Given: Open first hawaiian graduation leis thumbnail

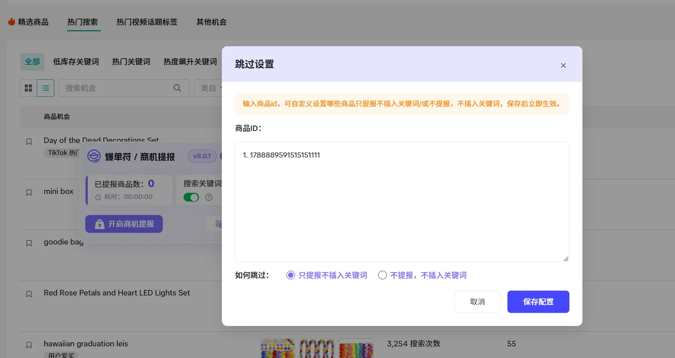Looking at the screenshot, I should 278,348.
